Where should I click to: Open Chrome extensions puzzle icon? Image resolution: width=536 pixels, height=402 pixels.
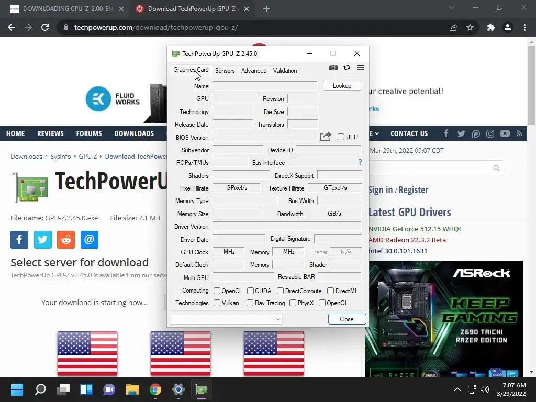(x=491, y=27)
